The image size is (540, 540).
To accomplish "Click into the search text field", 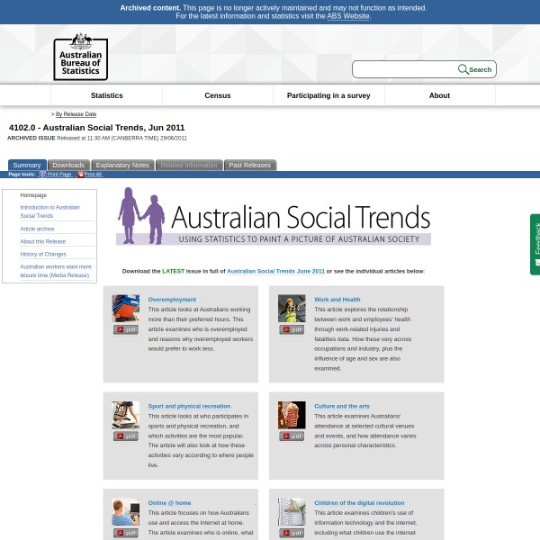I will pos(405,69).
